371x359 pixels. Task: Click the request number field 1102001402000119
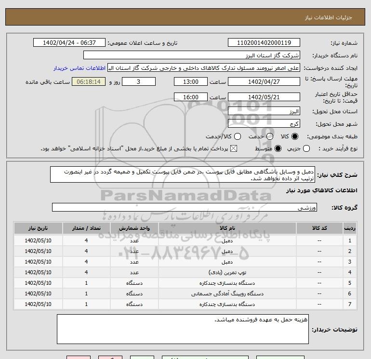(x=264, y=42)
